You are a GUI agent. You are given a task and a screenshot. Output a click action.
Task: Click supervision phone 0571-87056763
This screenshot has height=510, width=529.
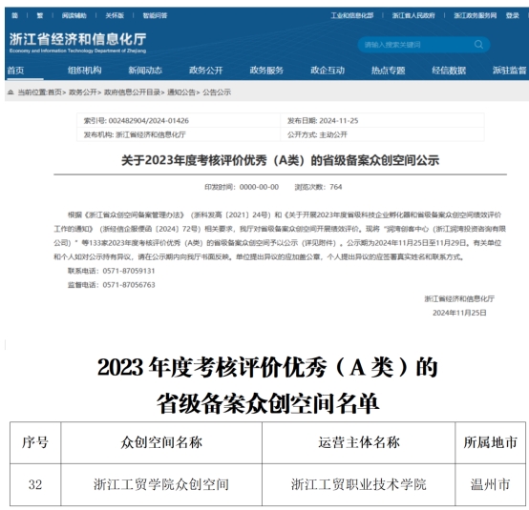(129, 285)
